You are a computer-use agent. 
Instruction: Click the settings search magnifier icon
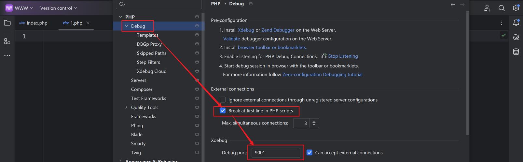pyautogui.click(x=122, y=4)
